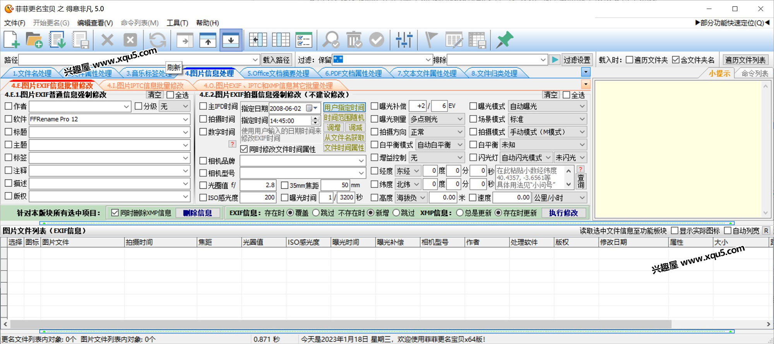Click the 指定时间 spinner up arrow

pos(315,118)
